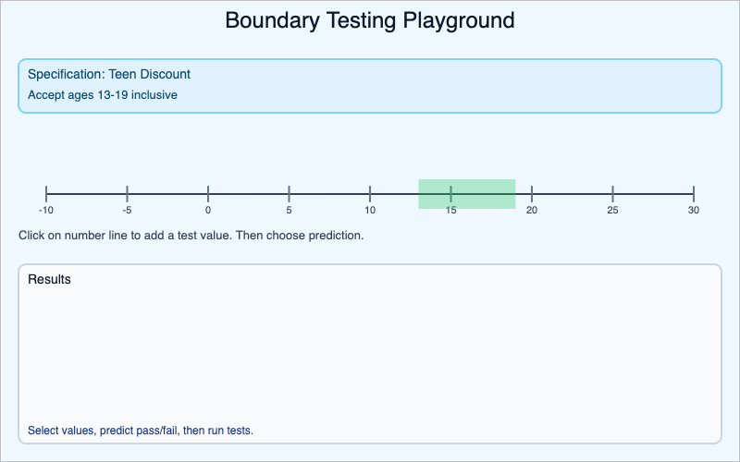Click the Boundary Testing Playground title
The image size is (740, 462).
coord(370,20)
